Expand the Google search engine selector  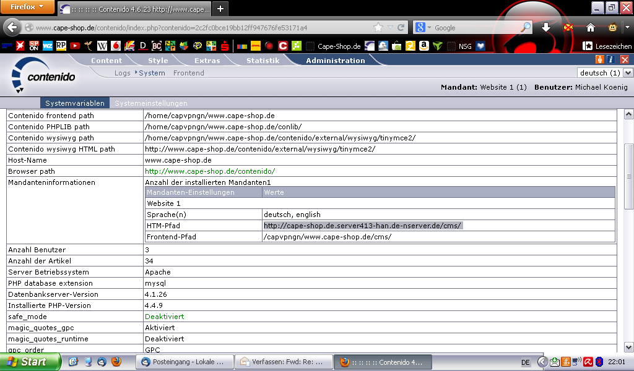click(x=423, y=28)
